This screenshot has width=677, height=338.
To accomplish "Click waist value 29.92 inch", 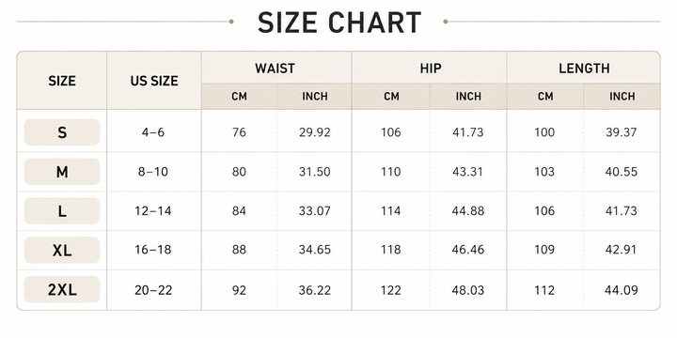I will tap(315, 132).
